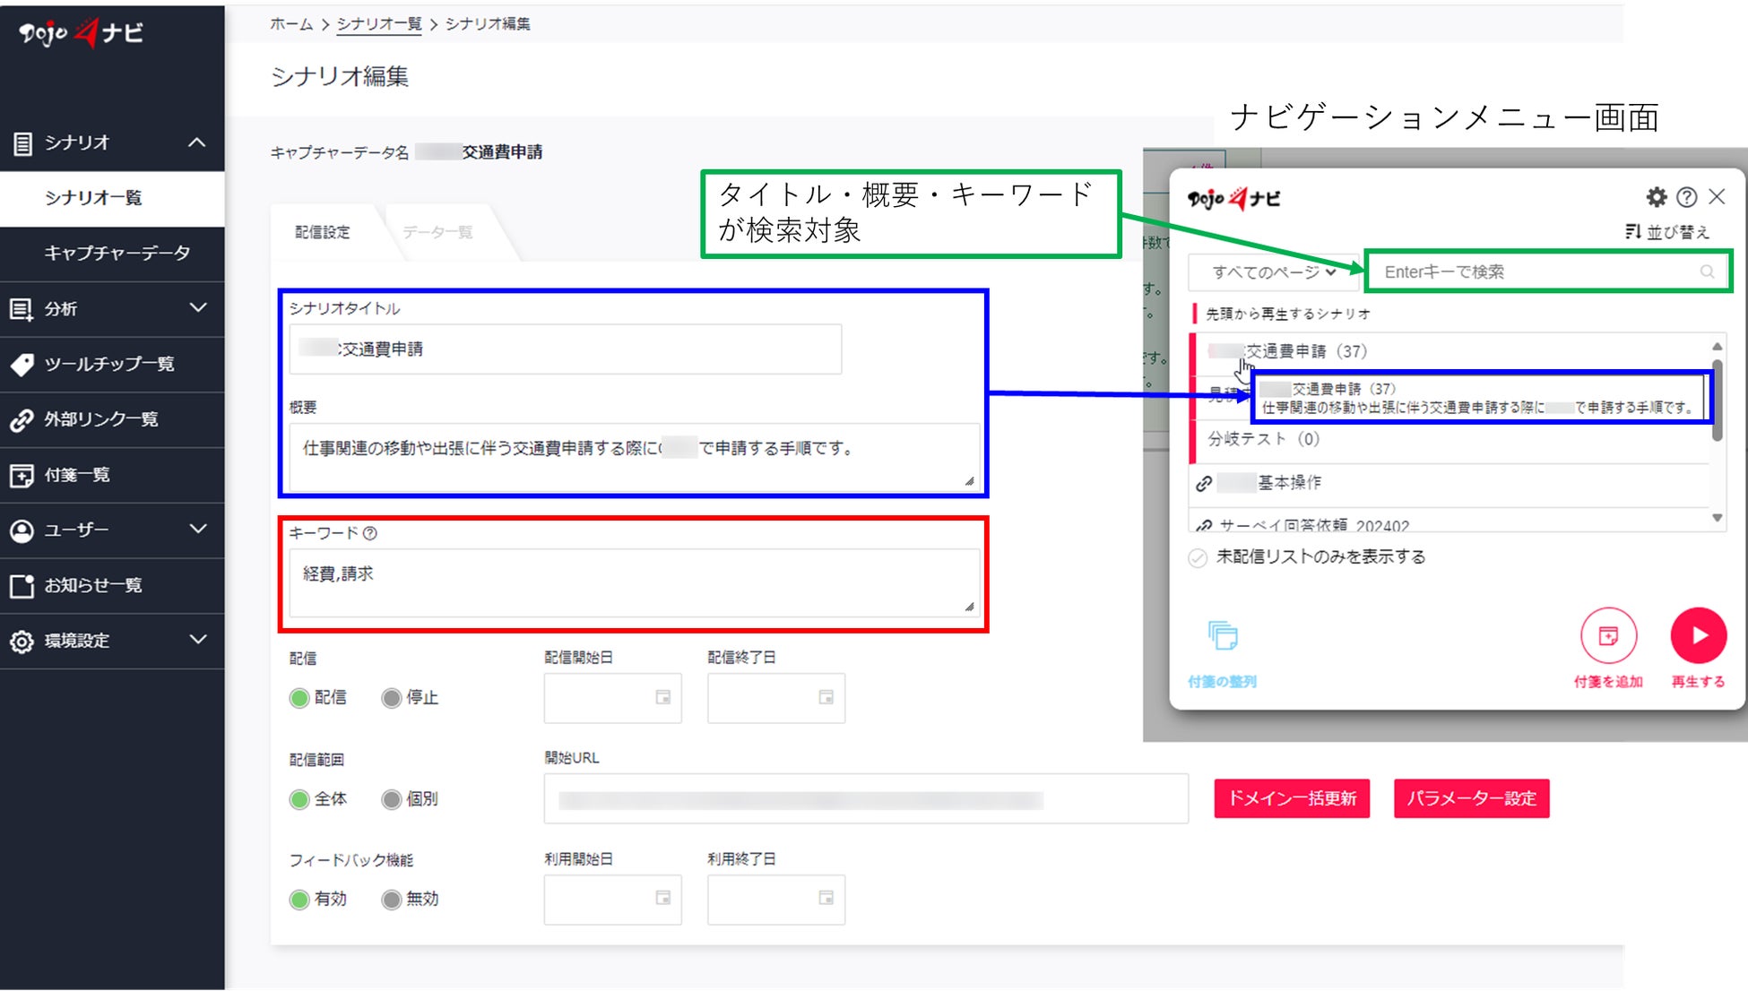1748x991 pixels.
Task: Switch to the データ一覧 tab
Action: (x=437, y=233)
